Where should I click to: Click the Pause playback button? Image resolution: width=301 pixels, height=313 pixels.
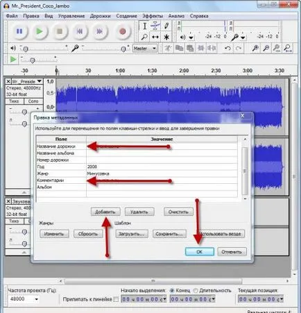click(19, 31)
